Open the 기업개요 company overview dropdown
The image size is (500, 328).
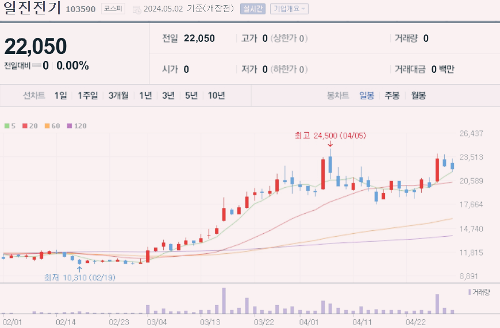pos(289,9)
